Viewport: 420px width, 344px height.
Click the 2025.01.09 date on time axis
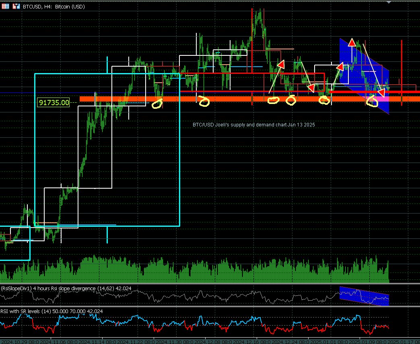368,342
